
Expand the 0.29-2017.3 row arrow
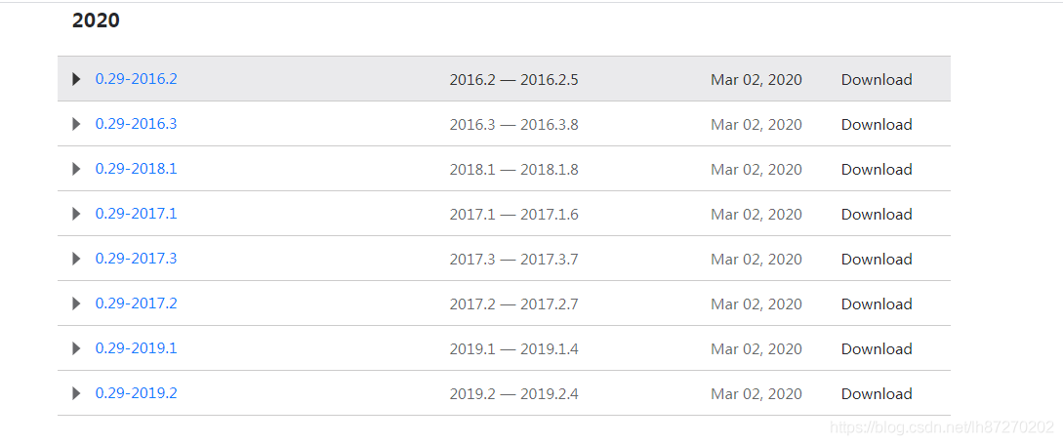click(x=76, y=259)
